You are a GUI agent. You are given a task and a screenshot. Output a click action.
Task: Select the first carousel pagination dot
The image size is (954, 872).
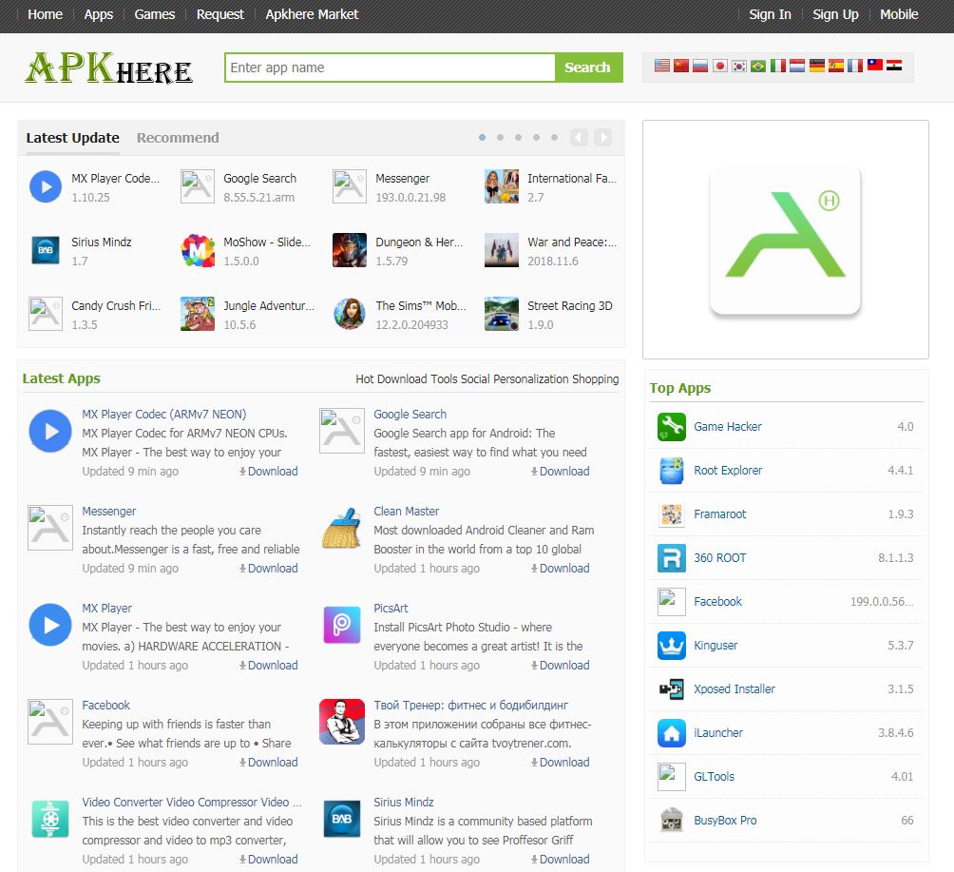[482, 137]
